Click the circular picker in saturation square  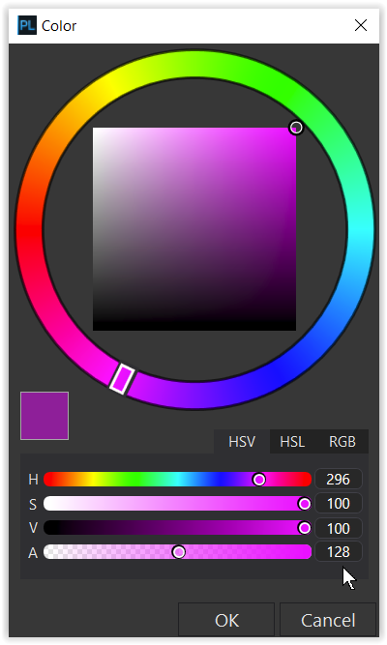pos(296,128)
